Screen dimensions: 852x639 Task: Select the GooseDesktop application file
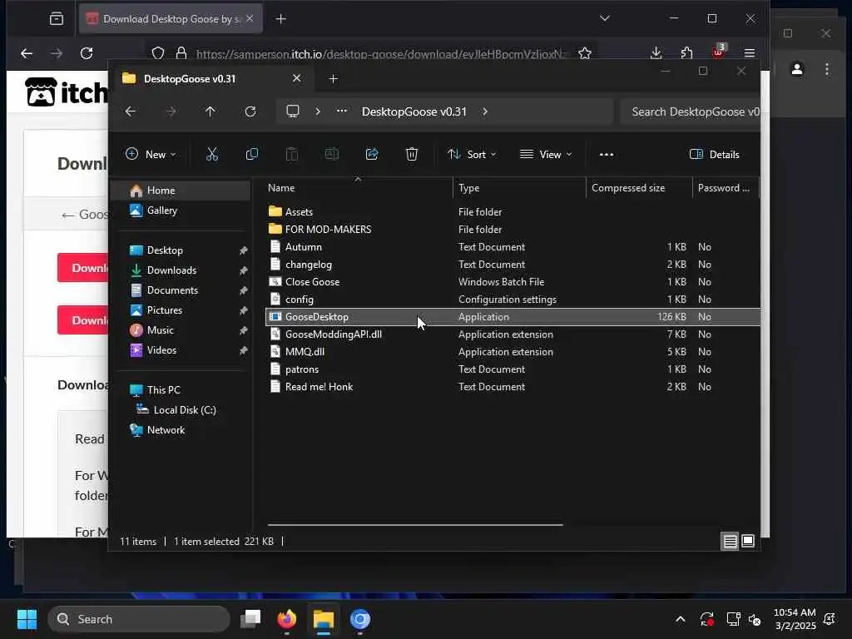512,317
